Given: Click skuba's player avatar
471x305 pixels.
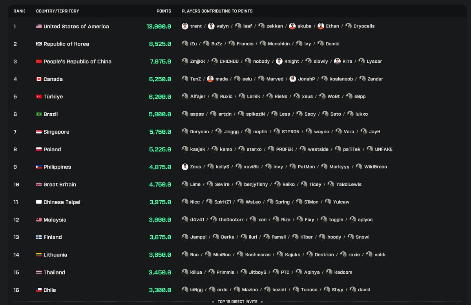Looking at the screenshot, I should [x=292, y=26].
